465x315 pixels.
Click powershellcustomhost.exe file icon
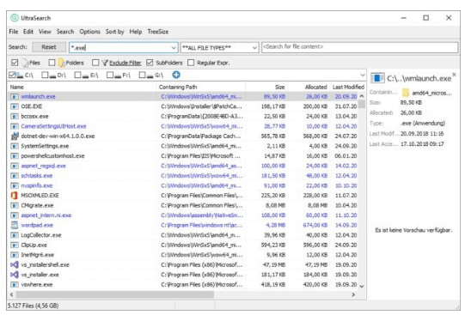click(x=15, y=156)
